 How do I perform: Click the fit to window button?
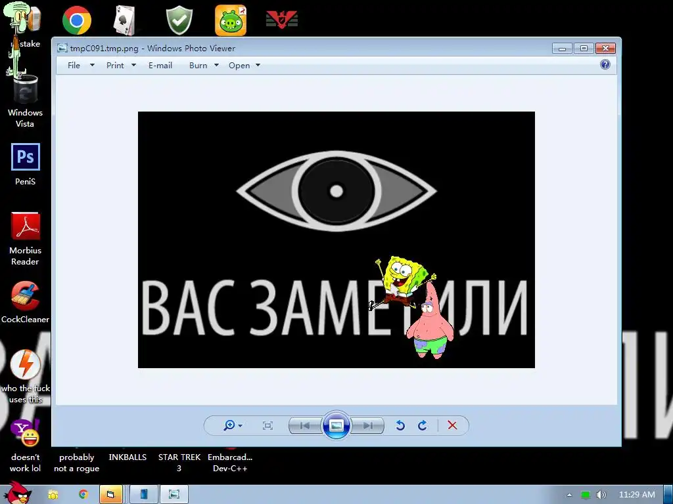click(x=267, y=425)
